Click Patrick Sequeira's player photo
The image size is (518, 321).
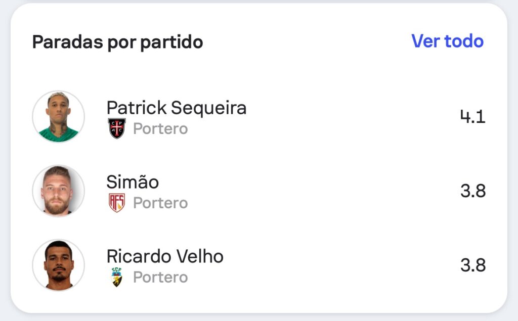[x=59, y=117]
